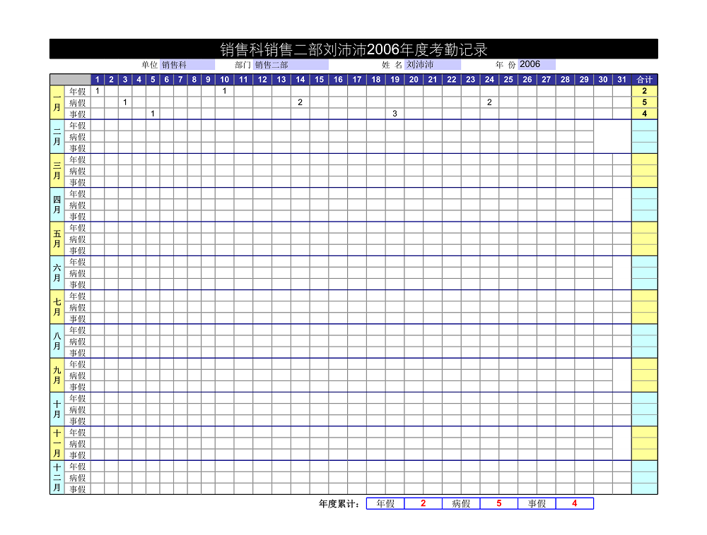
Task: Click the 合计 column header
Action: point(644,80)
